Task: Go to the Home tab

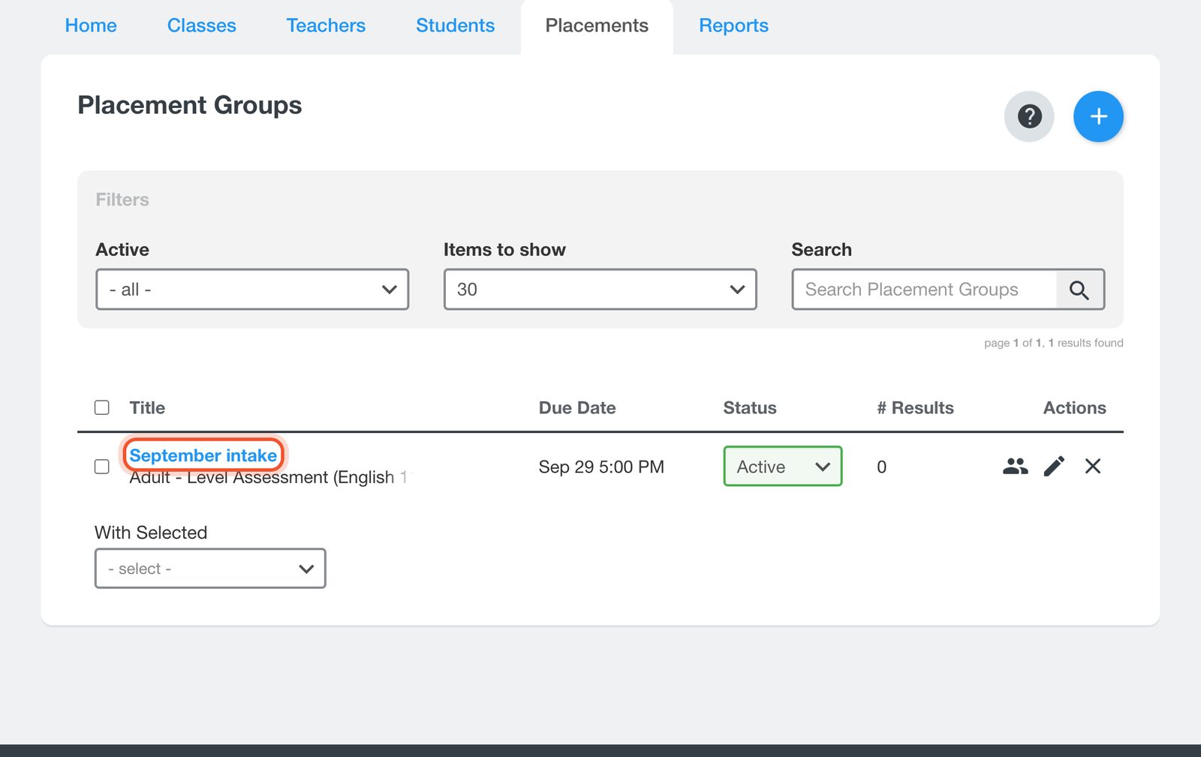Action: [91, 26]
